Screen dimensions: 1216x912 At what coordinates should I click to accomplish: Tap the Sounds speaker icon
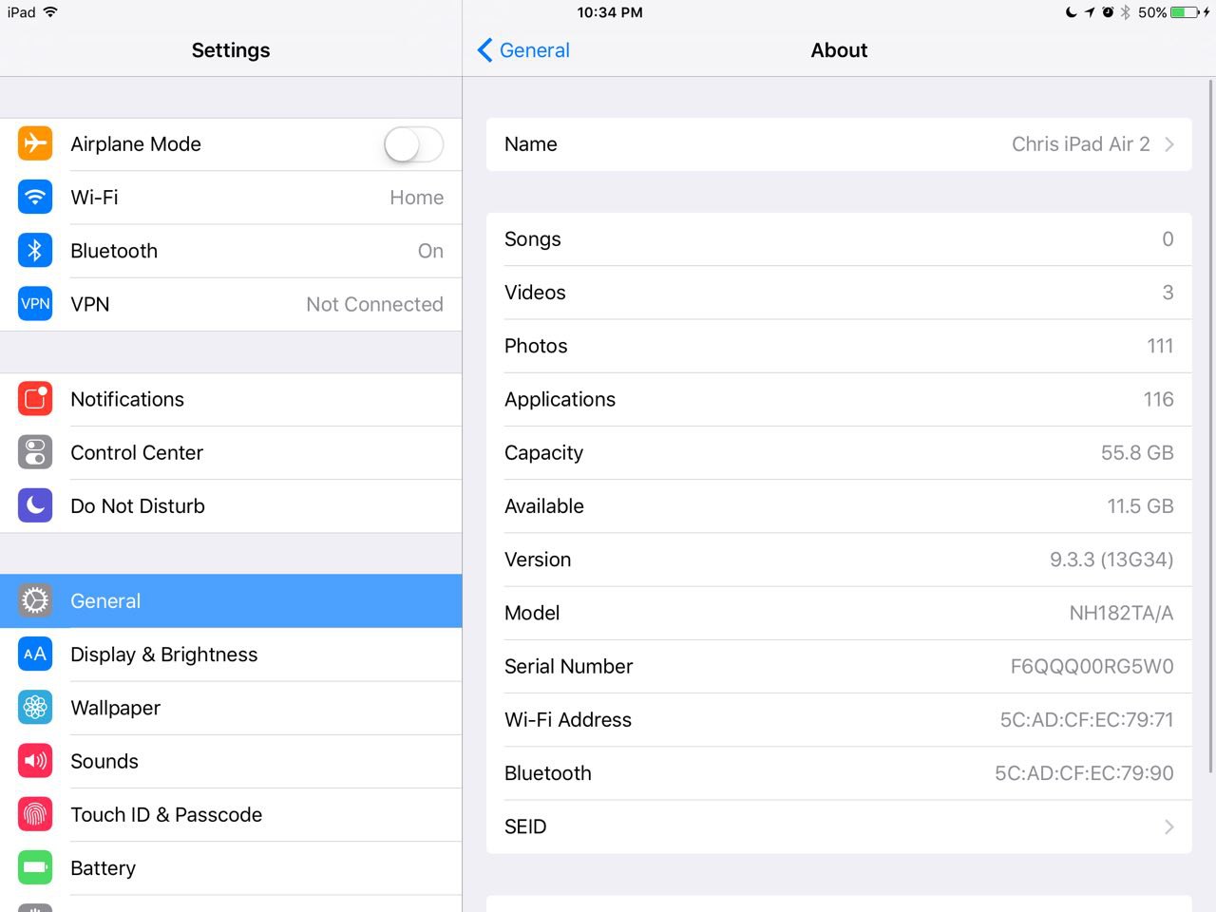point(35,761)
